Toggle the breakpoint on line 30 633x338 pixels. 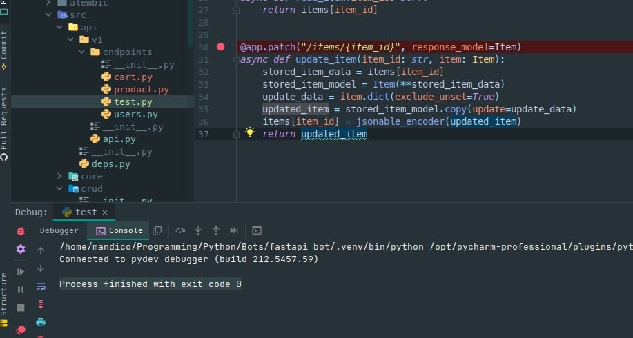pos(221,47)
